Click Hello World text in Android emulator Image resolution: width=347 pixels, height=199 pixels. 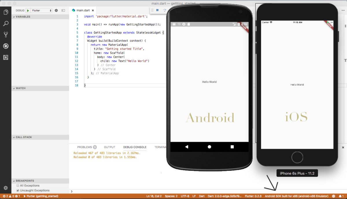click(x=209, y=82)
